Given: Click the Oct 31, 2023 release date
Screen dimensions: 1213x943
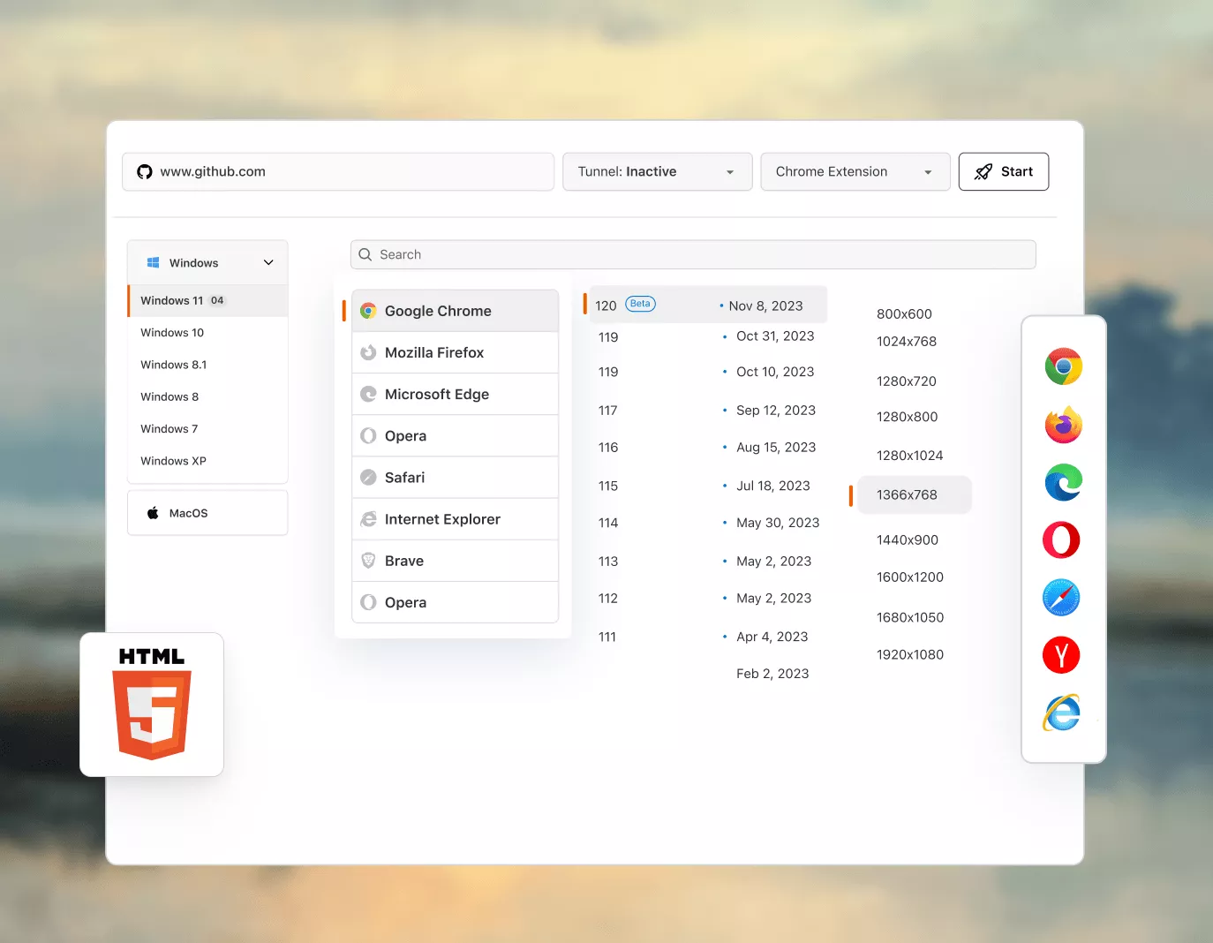Looking at the screenshot, I should click(775, 336).
